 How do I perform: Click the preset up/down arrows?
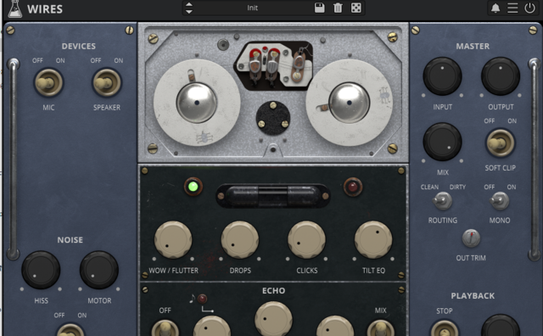pyautogui.click(x=188, y=8)
